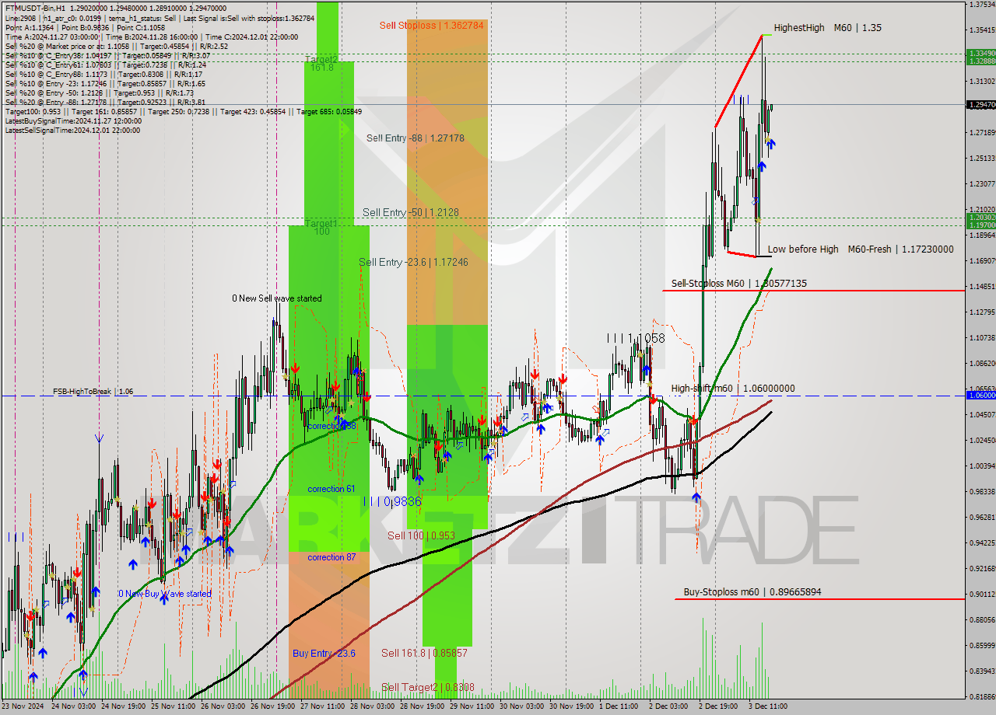Click the '24 Nov 19:00' time axis label
996x715 pixels.
pyautogui.click(x=124, y=707)
